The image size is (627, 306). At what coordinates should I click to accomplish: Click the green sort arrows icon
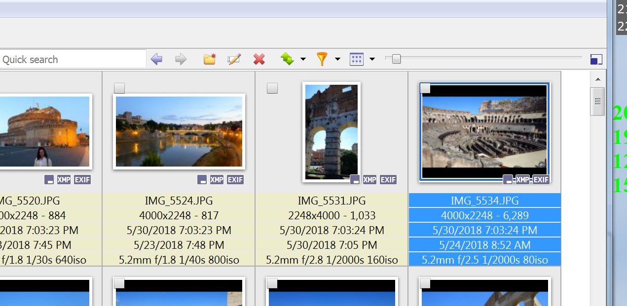pos(287,59)
